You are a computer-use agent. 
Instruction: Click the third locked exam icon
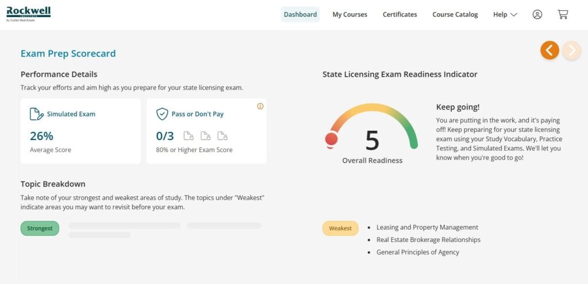point(222,136)
